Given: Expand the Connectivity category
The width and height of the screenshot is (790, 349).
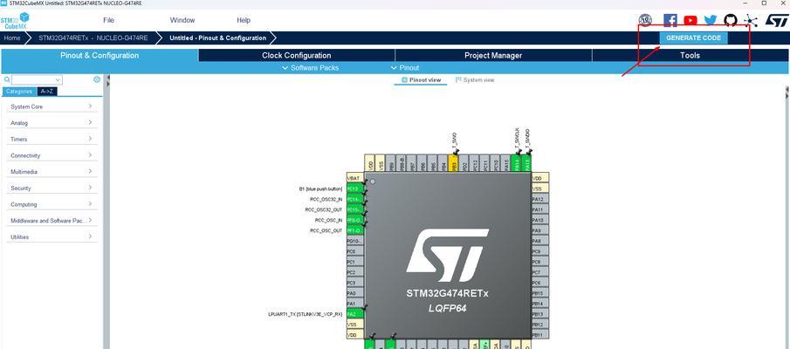Looking at the screenshot, I should point(52,155).
